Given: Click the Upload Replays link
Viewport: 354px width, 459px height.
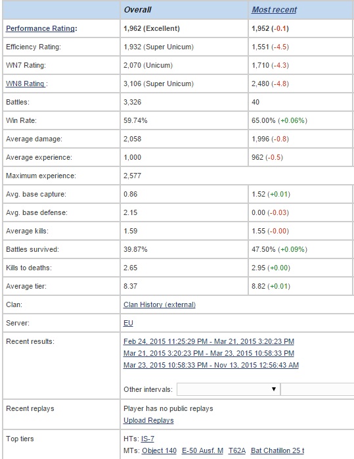Looking at the screenshot, I should [x=148, y=420].
